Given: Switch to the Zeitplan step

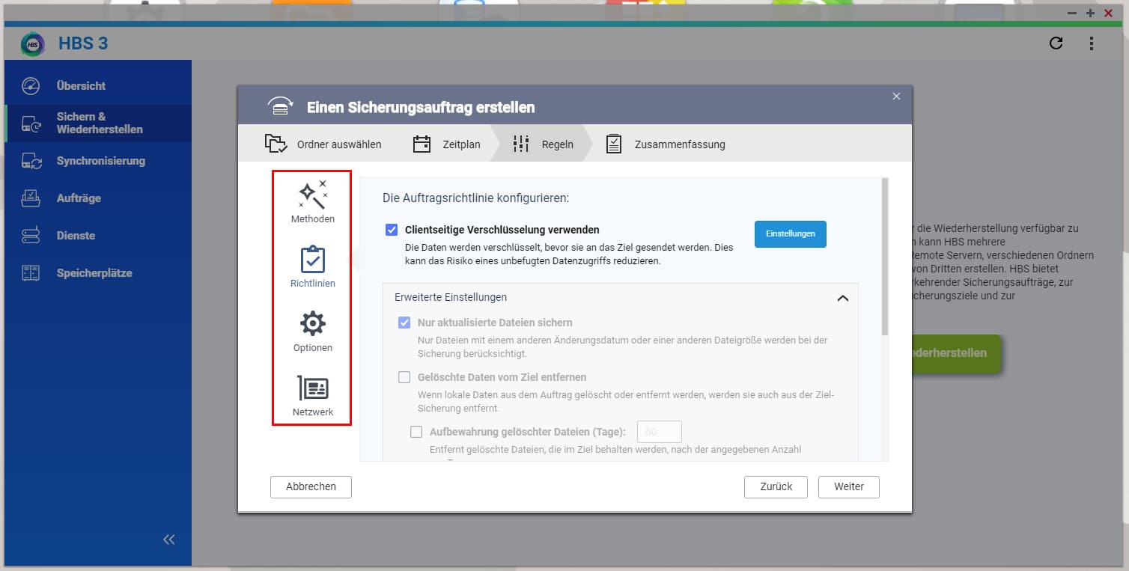Looking at the screenshot, I should (447, 144).
